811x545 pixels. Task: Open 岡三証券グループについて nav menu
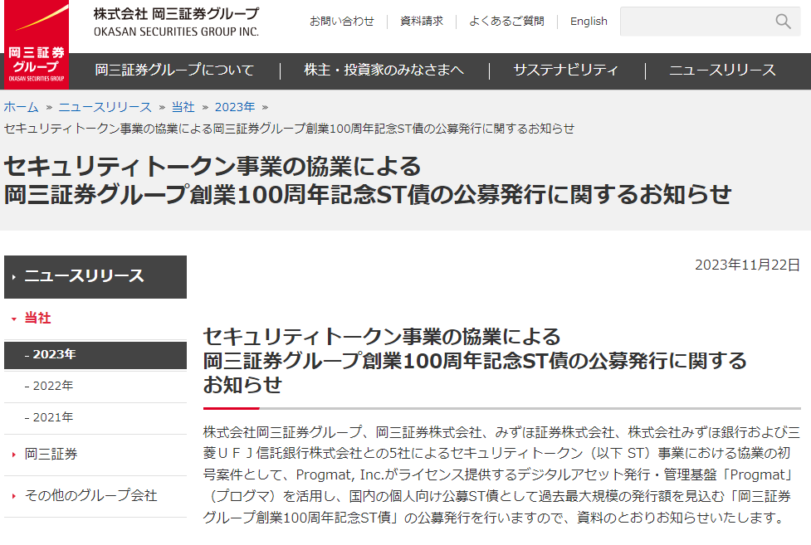point(174,71)
